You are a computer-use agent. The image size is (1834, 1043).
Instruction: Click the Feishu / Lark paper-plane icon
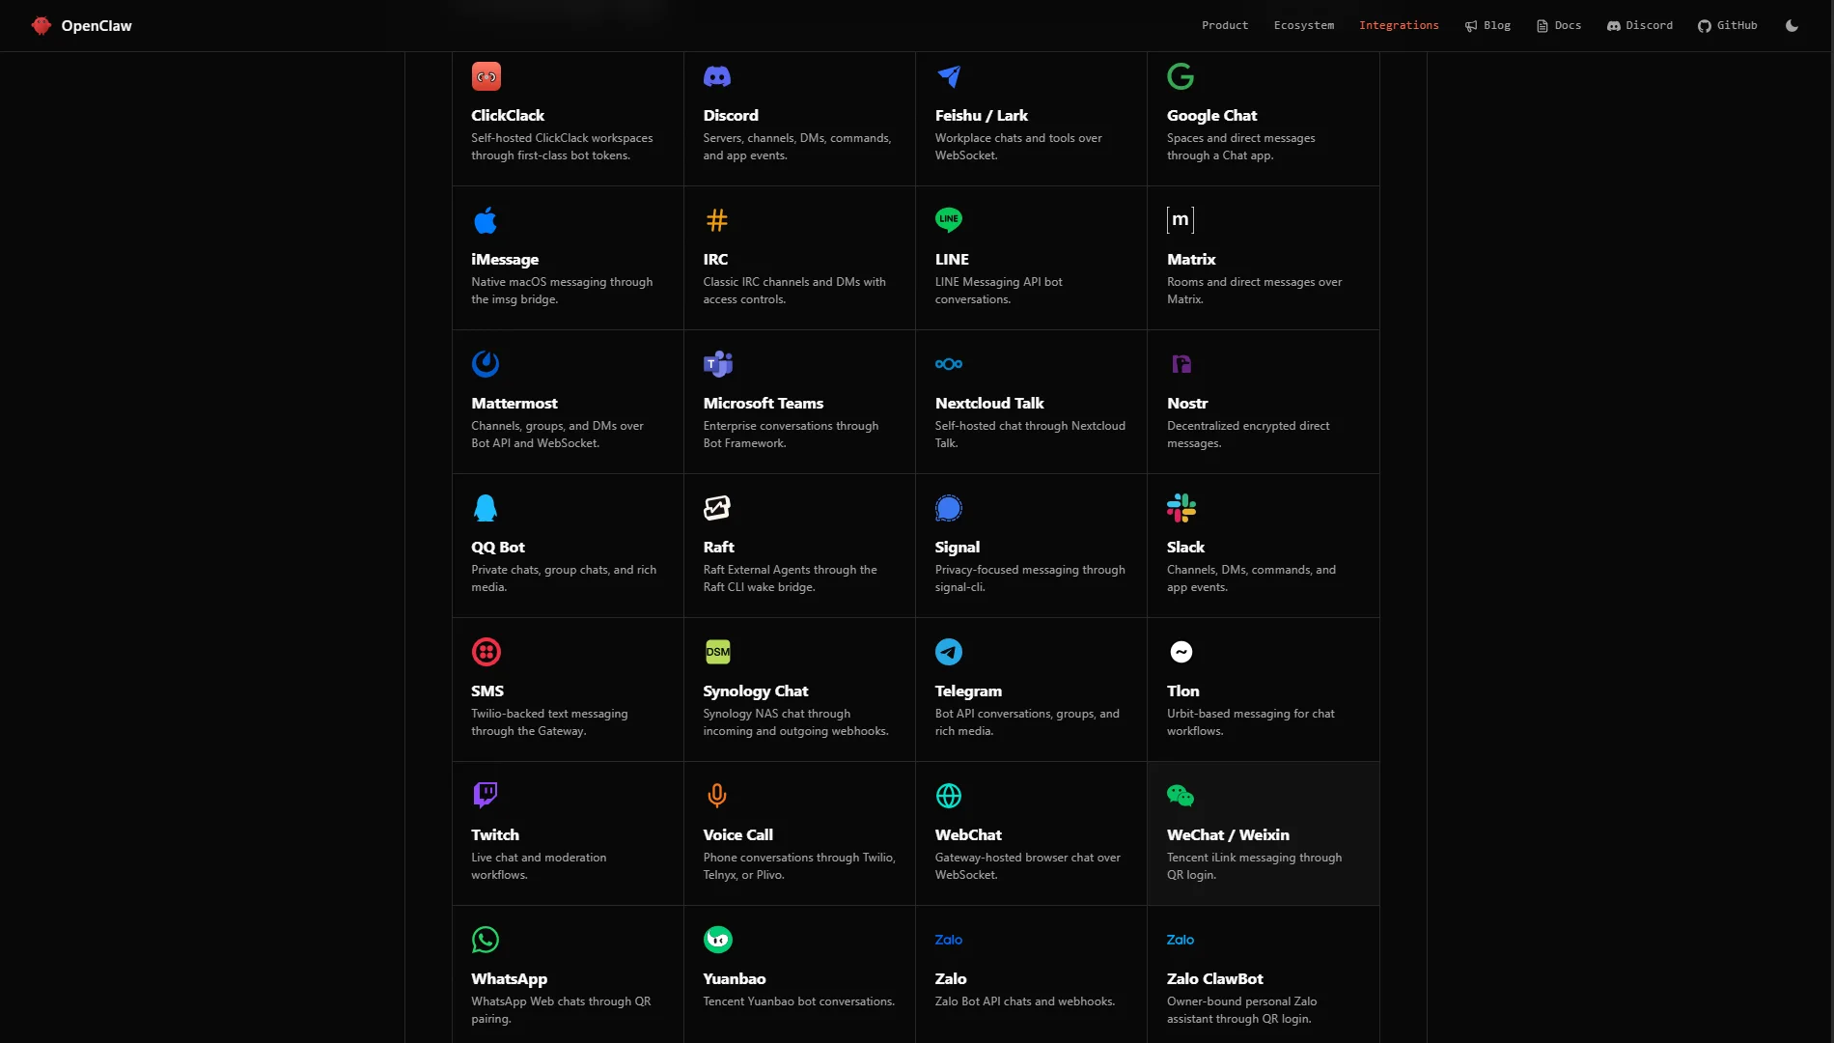(x=949, y=76)
